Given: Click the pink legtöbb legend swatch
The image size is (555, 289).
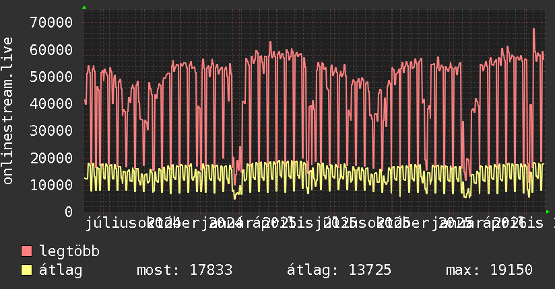Looking at the screenshot, I should pos(26,251).
